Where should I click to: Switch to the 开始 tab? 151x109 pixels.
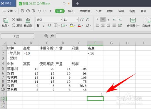click(x=60, y=11)
